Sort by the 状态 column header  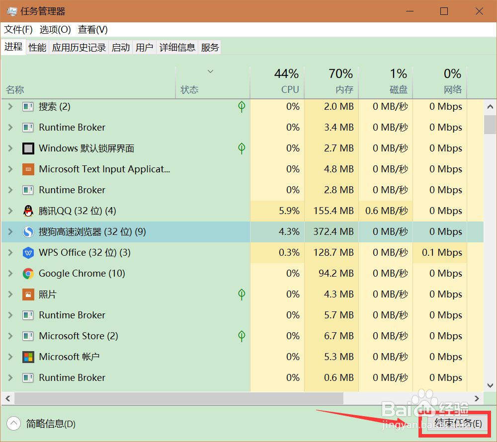[213, 82]
